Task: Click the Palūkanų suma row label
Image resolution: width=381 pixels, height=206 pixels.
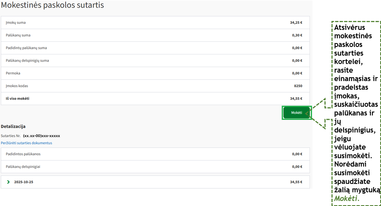Action: click(x=18, y=35)
